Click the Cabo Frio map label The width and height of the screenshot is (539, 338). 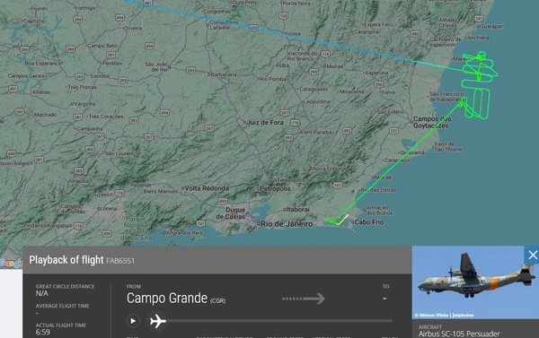pos(369,222)
